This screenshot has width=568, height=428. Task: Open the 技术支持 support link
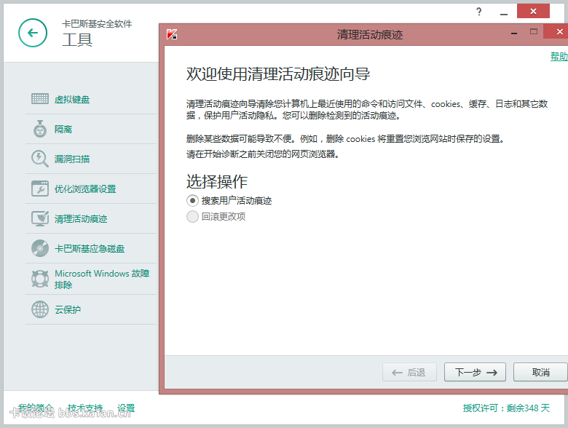85,408
